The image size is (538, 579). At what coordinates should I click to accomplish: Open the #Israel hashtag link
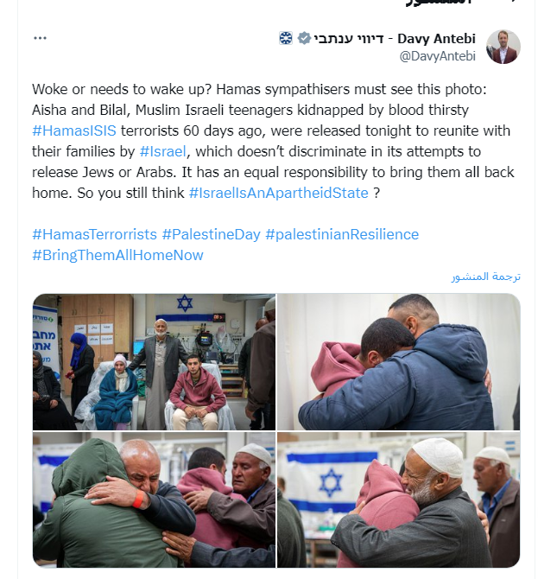pos(162,151)
